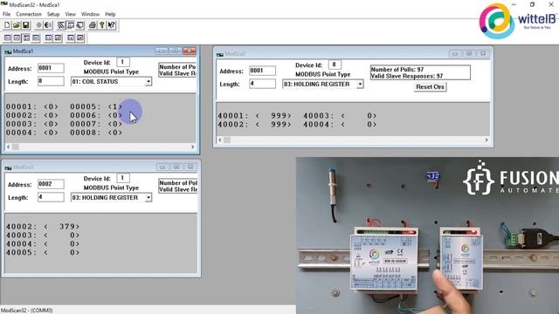Expand COIL STATUS point type dropdown in ModSca1
Image resolution: width=559 pixels, height=314 pixels.
(x=148, y=81)
